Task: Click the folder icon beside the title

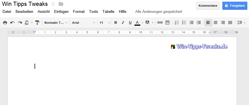Action: [61, 4]
